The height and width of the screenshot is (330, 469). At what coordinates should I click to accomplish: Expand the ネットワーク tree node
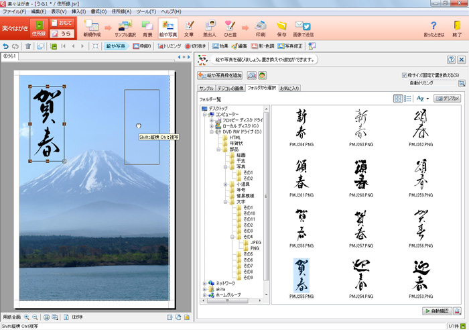pos(204,284)
